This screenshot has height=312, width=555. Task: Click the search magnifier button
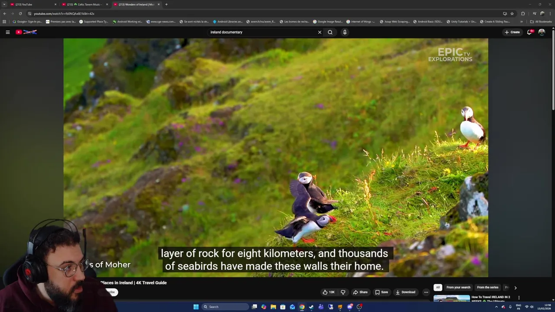[330, 32]
